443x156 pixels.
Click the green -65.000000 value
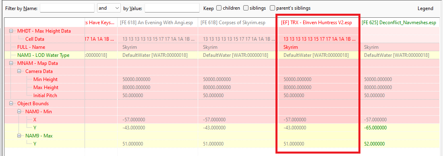coord(375,128)
